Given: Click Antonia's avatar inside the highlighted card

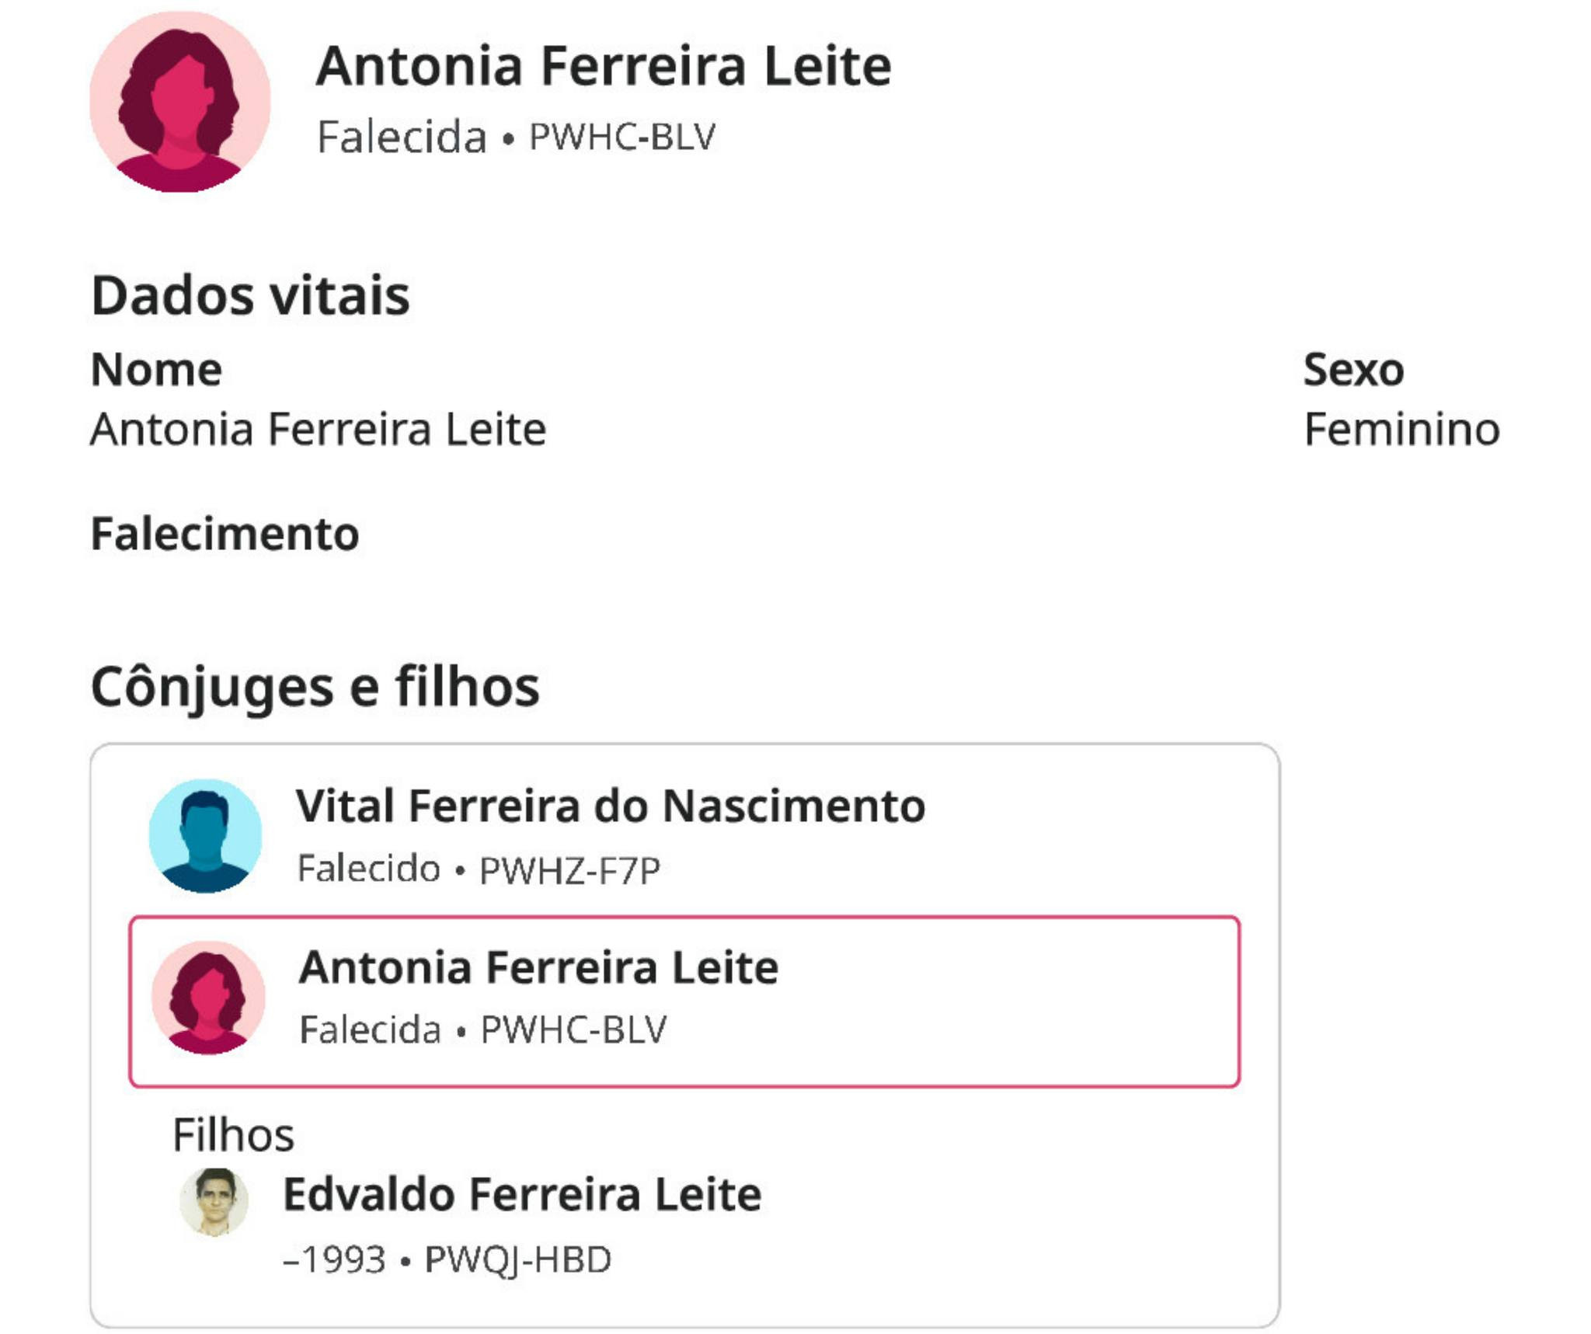Looking at the screenshot, I should [207, 998].
